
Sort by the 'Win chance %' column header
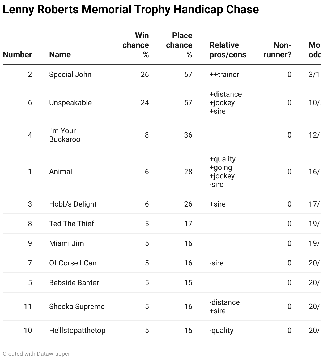136,45
